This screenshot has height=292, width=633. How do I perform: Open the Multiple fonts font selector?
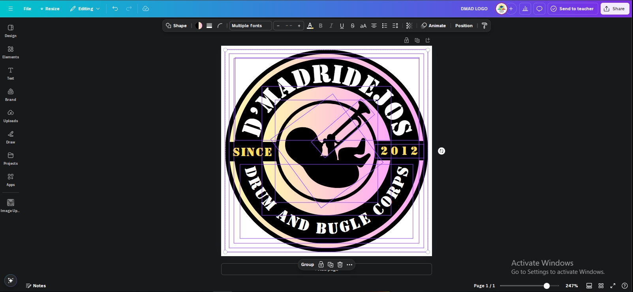(251, 26)
